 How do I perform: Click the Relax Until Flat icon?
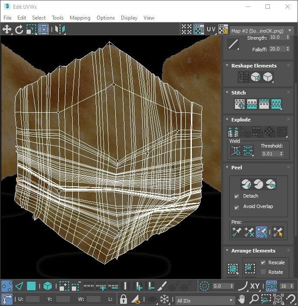pyautogui.click(x=256, y=77)
